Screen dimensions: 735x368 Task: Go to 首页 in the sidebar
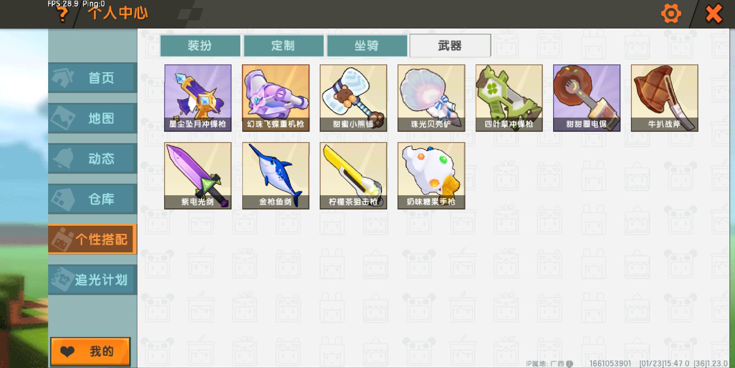[x=92, y=78]
